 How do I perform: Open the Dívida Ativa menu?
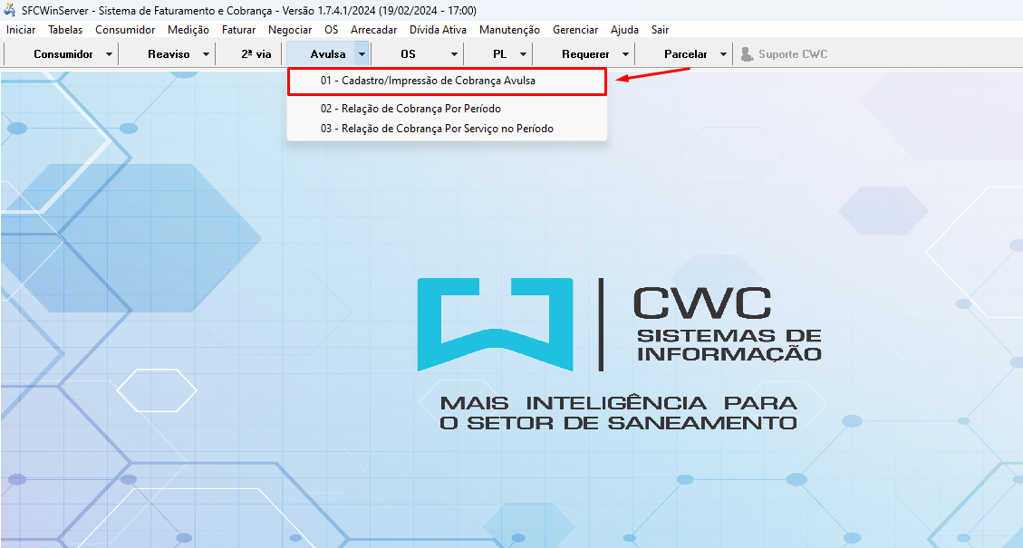click(x=438, y=30)
